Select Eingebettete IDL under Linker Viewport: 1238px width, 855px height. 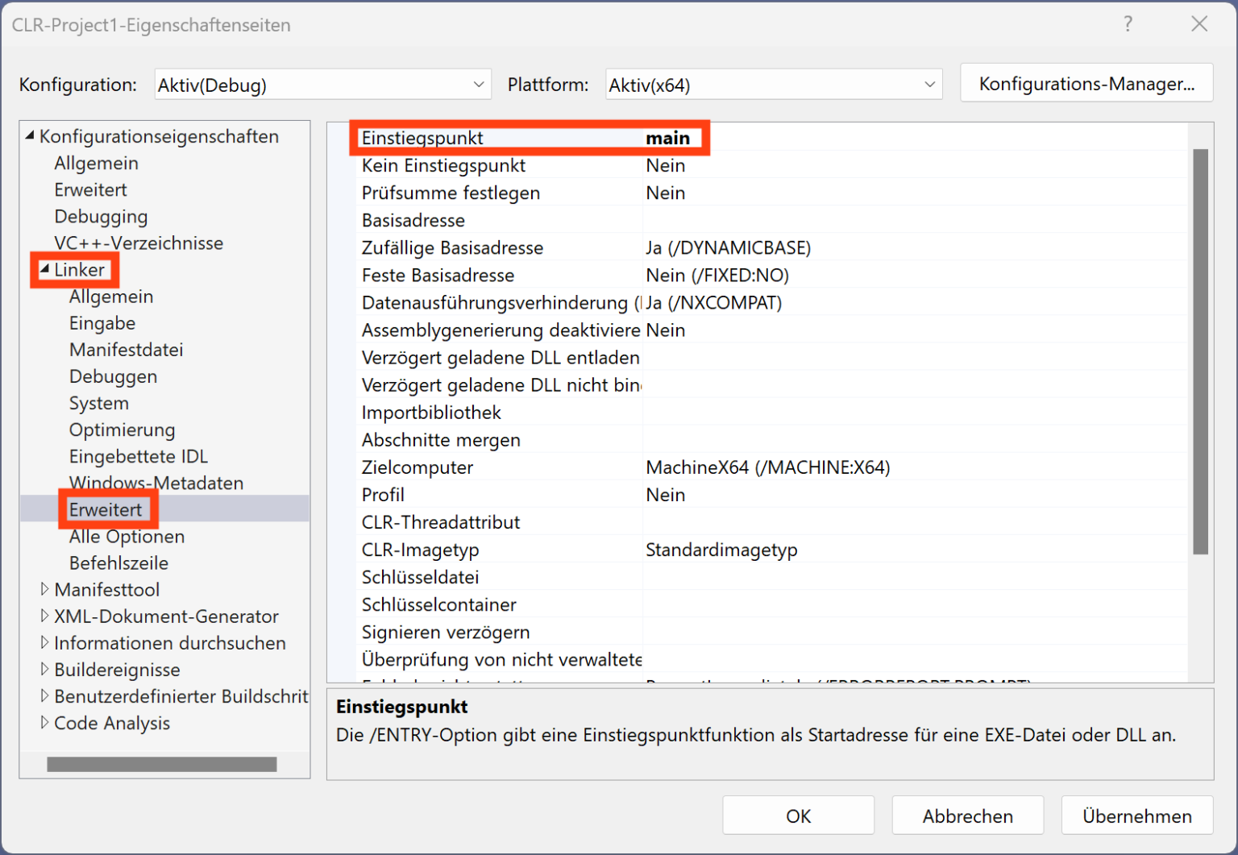pos(138,455)
